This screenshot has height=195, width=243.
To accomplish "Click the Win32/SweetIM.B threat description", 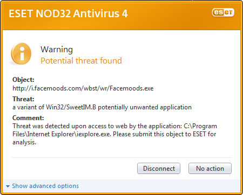I will click(x=102, y=107).
